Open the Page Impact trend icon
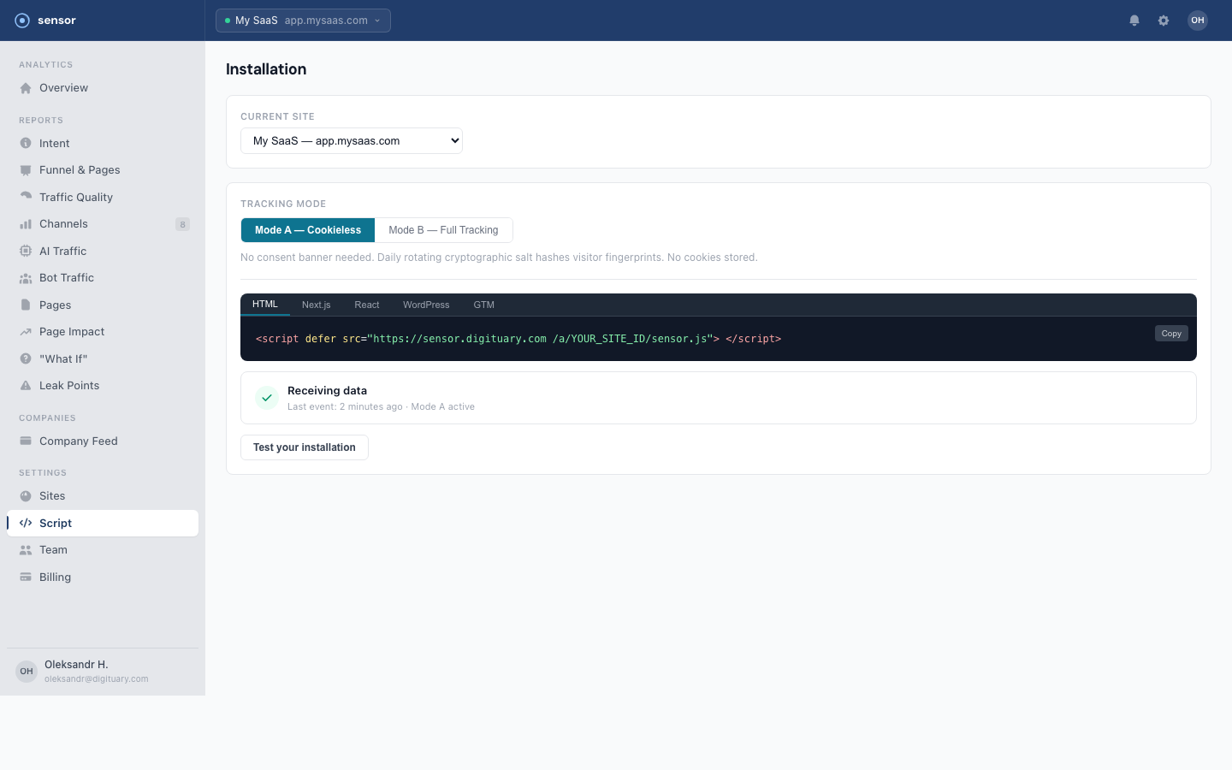 click(26, 332)
